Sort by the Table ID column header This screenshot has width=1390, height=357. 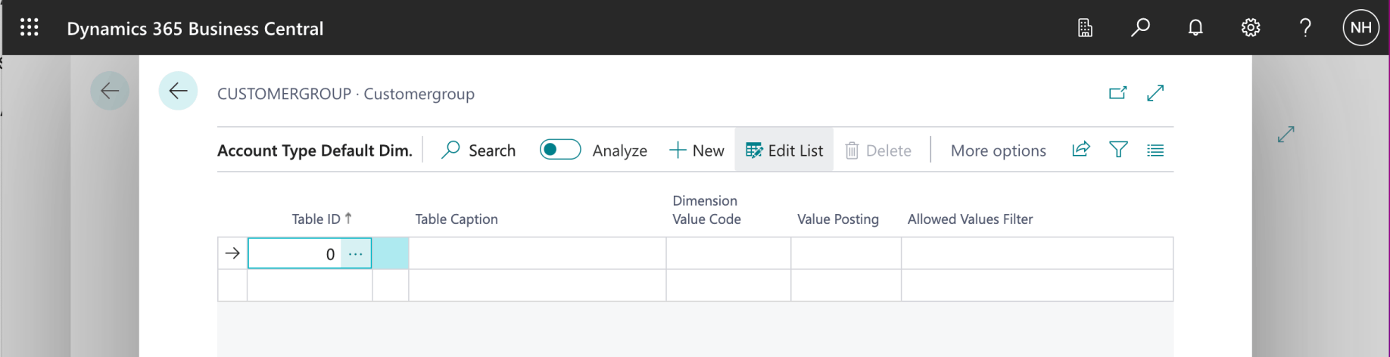coord(316,219)
